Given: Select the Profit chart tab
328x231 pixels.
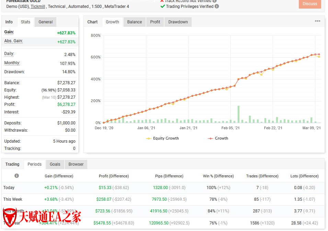Looking at the screenshot, I should [x=155, y=22].
